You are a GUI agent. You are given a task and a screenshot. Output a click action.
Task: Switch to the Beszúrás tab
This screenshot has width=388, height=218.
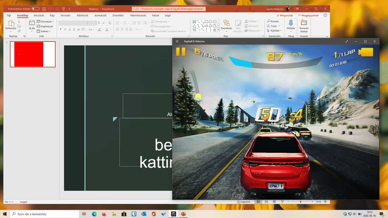tap(39, 15)
